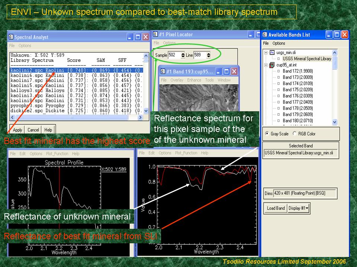This screenshot has width=357, height=267.
Task: Click the Dims field showing 420 x 481
Action: (x=305, y=194)
